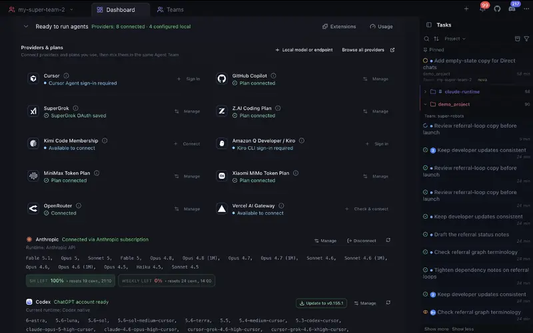Open Extensions
Image resolution: width=533 pixels, height=333 pixels.
coord(339,27)
